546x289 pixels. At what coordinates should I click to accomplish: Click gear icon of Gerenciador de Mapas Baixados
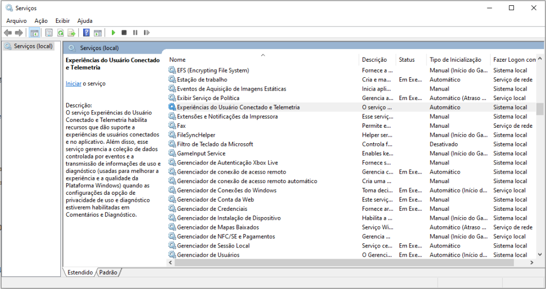172,227
